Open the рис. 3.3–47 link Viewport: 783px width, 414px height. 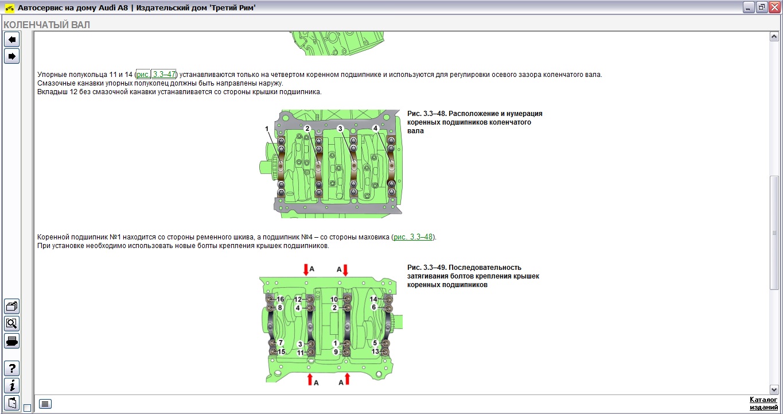coord(156,75)
